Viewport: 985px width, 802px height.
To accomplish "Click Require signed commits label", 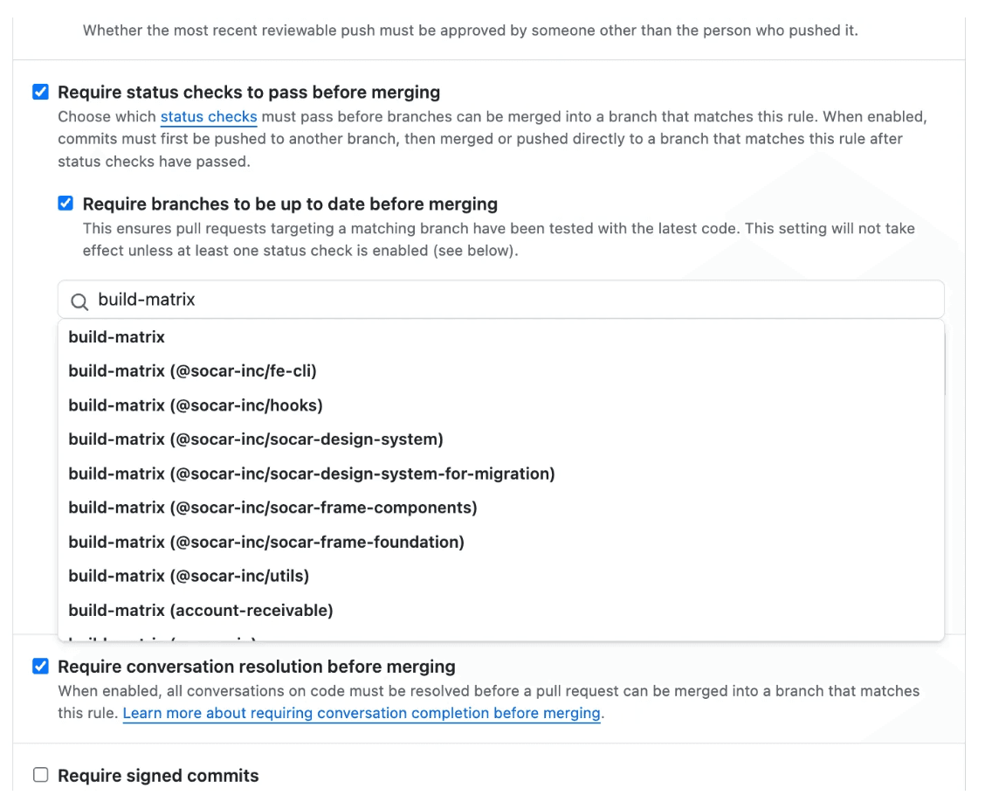I will click(158, 776).
